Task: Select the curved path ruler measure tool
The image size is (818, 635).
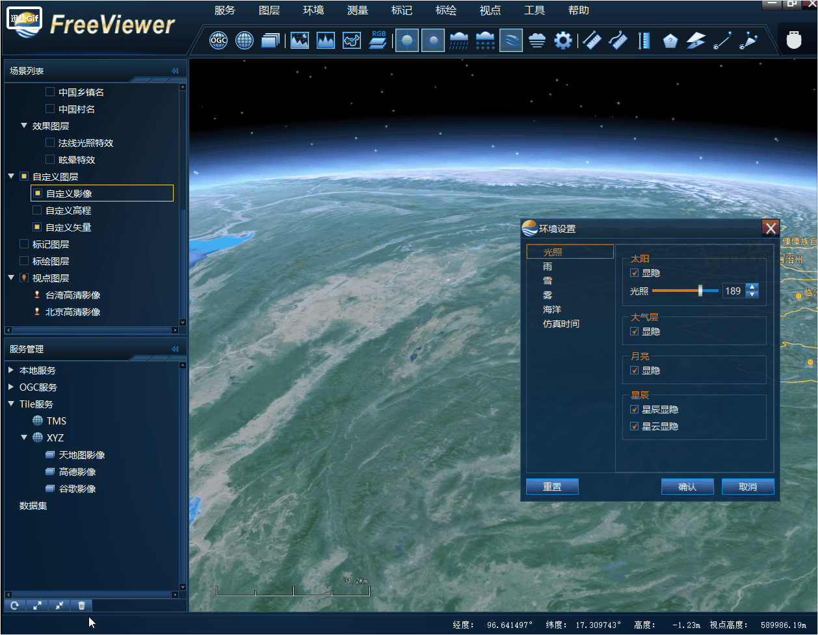Action: pos(618,41)
